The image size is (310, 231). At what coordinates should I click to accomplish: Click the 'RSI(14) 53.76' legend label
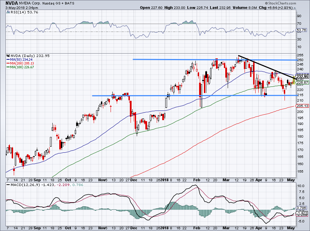(x=24, y=12)
